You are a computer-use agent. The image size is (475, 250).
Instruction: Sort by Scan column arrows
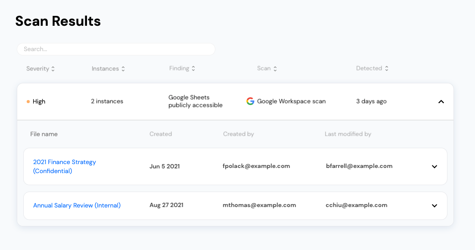(x=275, y=69)
